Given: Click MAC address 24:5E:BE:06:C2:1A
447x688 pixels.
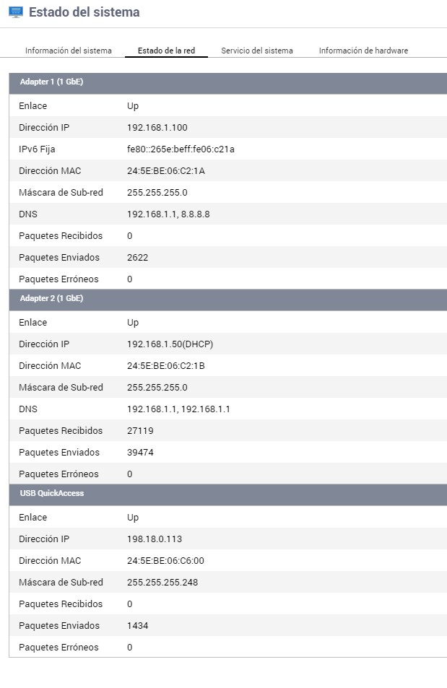Looking at the screenshot, I should coord(165,171).
